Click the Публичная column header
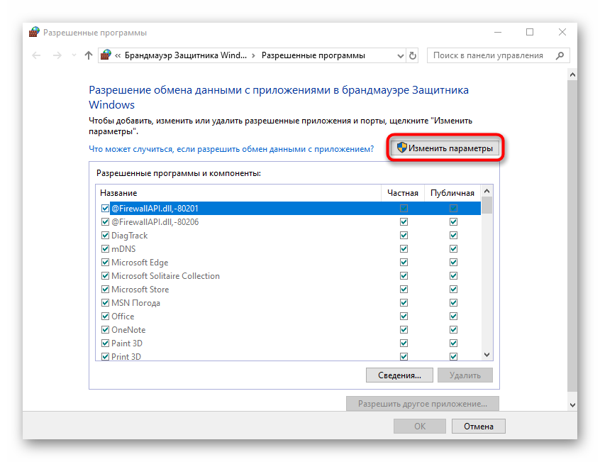Screen dimensions: 600x462 point(452,193)
